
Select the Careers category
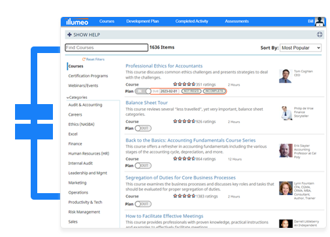75,115
